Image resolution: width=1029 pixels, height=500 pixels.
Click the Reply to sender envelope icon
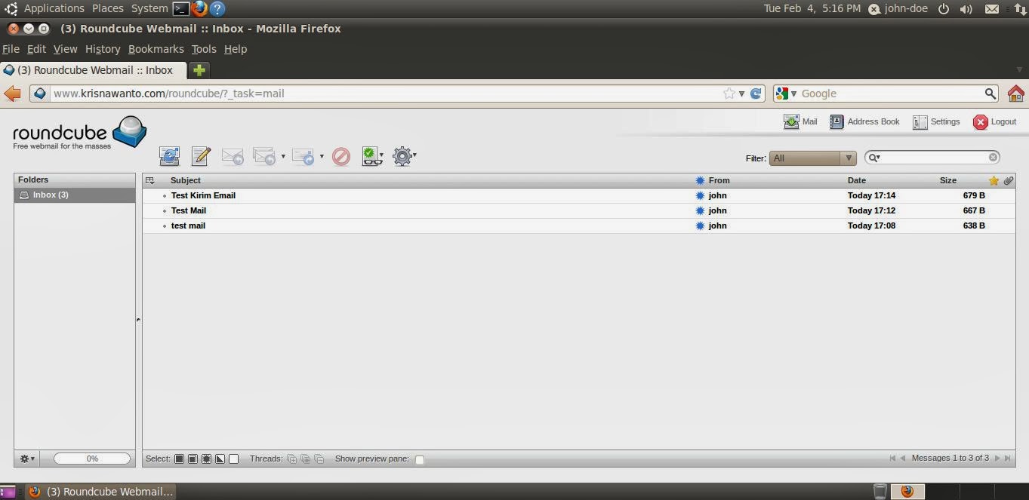click(x=233, y=156)
